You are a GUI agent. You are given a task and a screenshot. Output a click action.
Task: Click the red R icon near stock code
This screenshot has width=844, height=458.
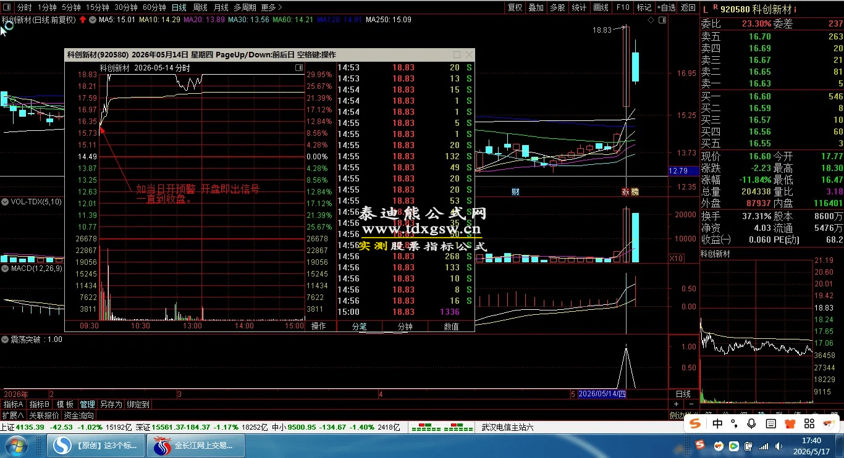[715, 7]
